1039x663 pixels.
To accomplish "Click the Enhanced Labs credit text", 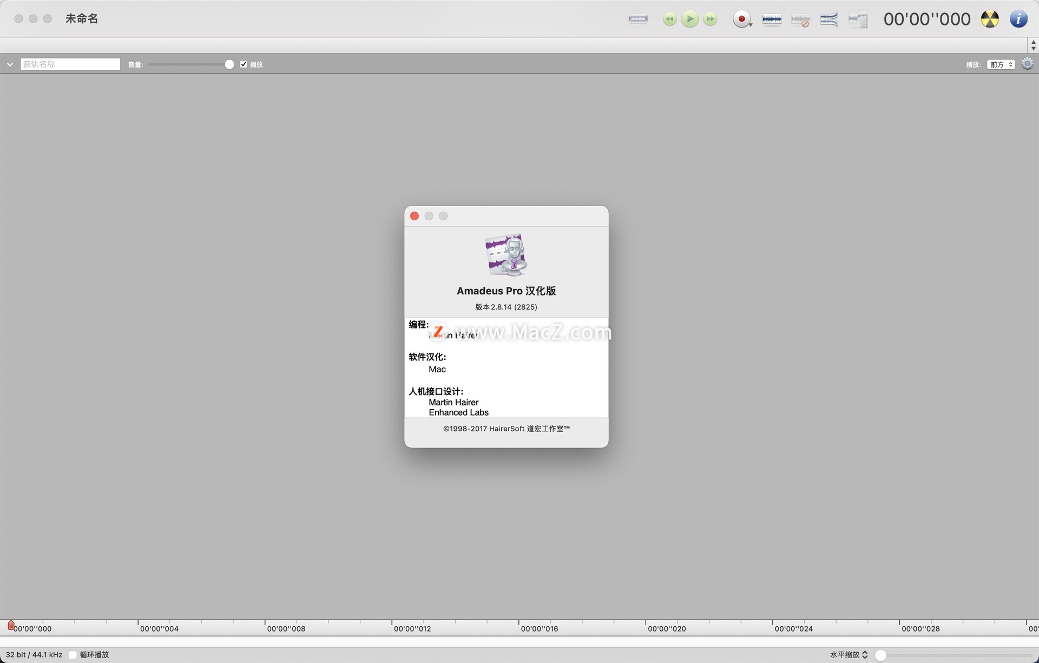I will pyautogui.click(x=458, y=412).
